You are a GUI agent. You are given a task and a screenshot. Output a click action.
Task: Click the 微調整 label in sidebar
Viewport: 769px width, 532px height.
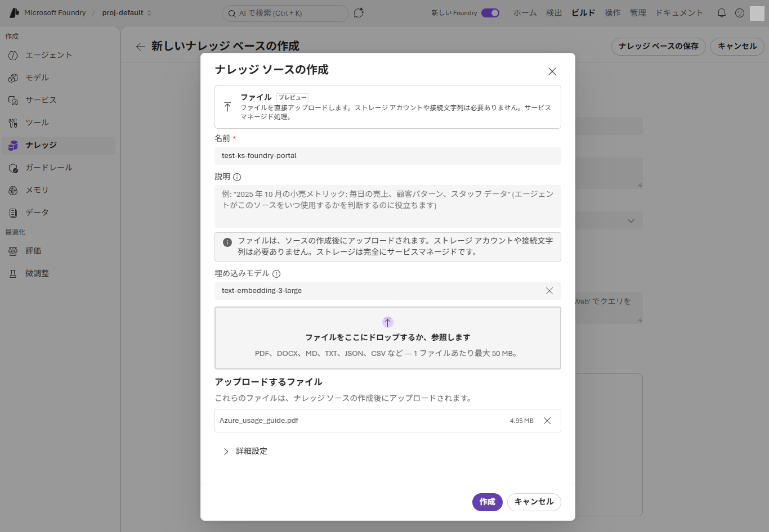[x=37, y=273]
